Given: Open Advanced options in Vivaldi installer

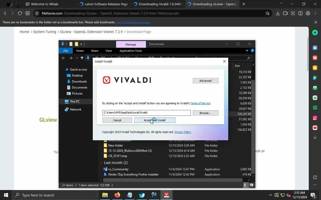Looking at the screenshot, I should coord(206,81).
